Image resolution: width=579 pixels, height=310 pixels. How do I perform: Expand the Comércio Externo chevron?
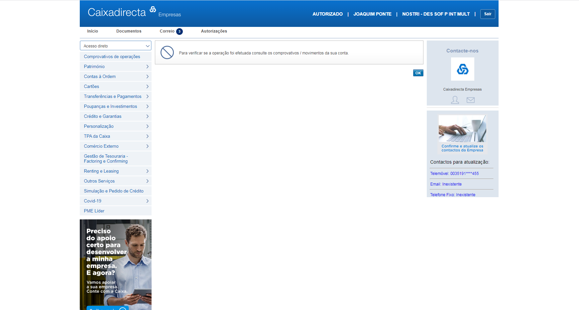147,146
